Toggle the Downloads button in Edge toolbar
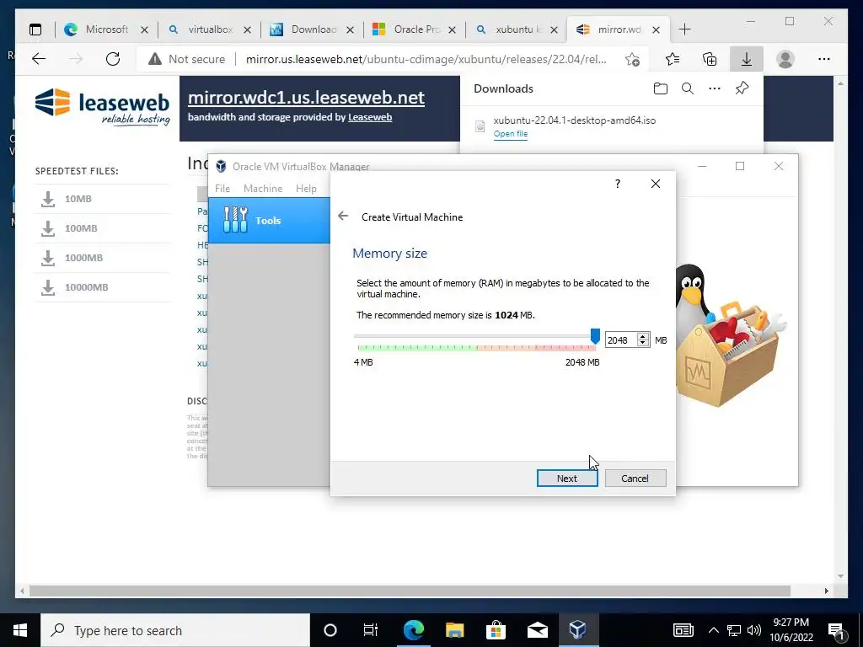 747,59
